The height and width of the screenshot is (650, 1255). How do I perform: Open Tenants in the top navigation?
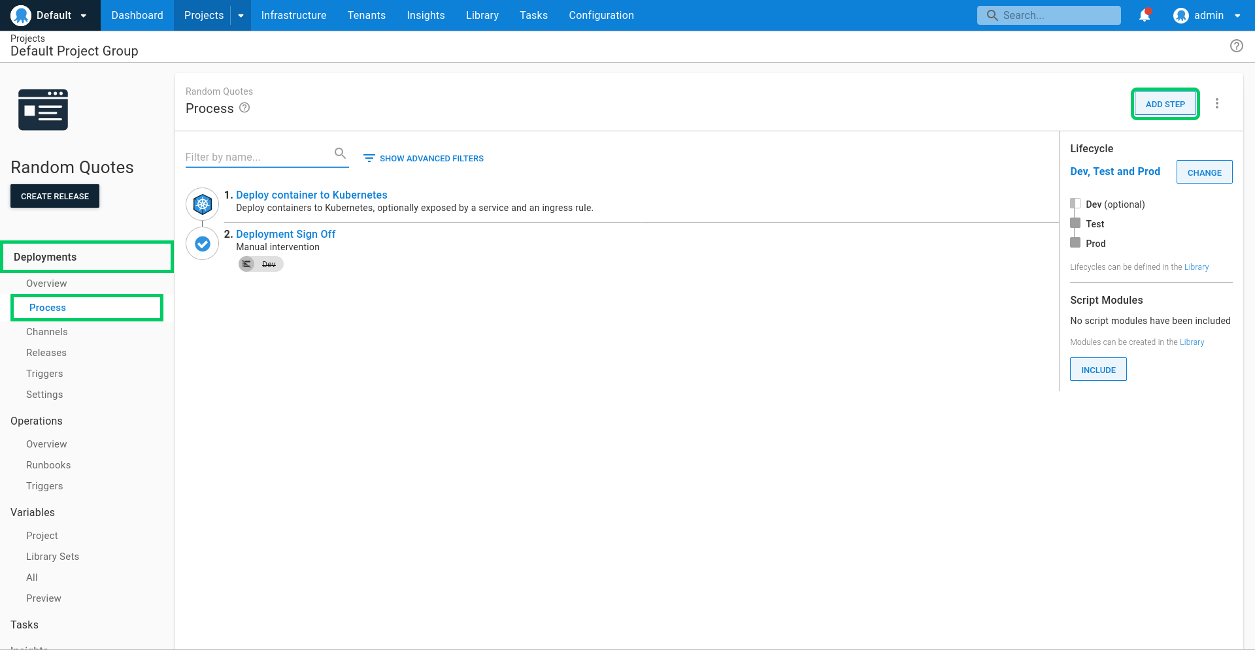coord(367,15)
